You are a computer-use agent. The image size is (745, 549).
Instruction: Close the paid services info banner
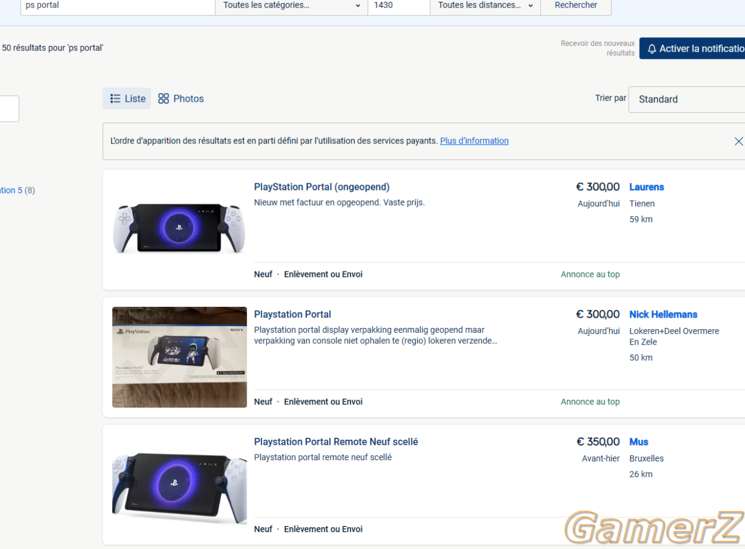(x=738, y=142)
